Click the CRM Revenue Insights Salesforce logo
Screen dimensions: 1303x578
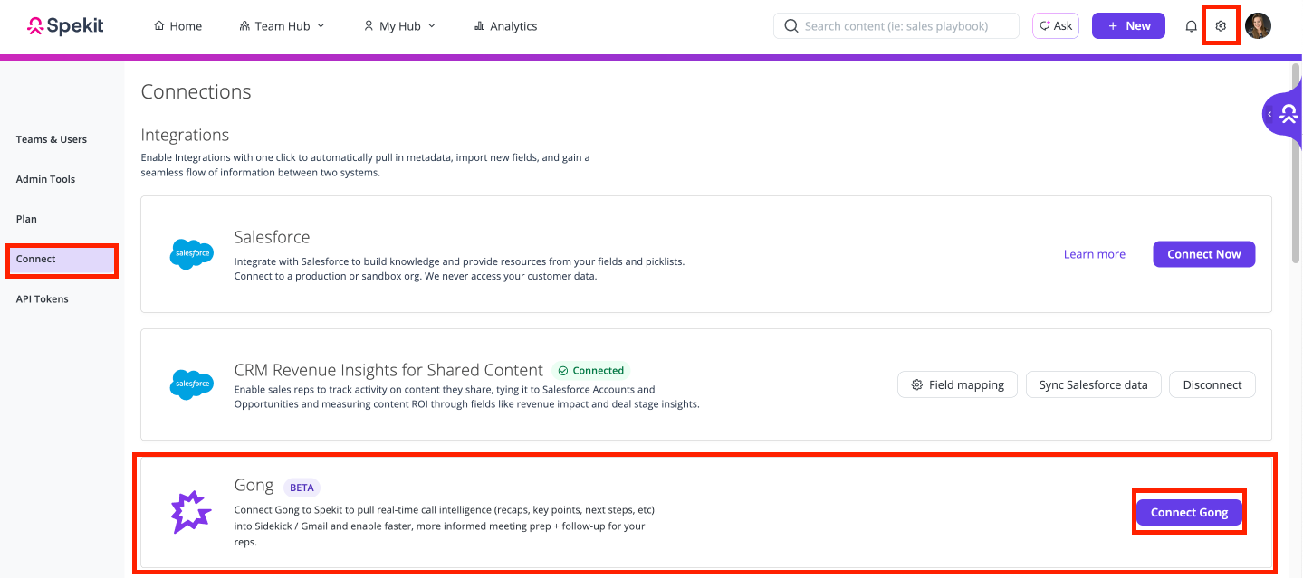pyautogui.click(x=191, y=384)
